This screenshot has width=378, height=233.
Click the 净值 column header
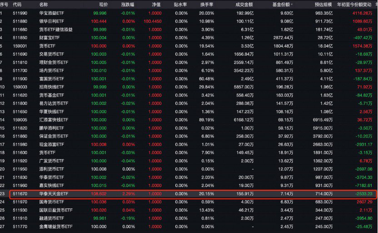point(156,5)
